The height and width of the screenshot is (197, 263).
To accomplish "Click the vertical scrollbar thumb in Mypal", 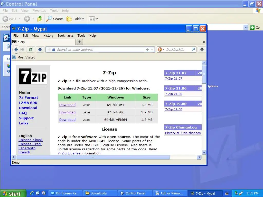I will (204, 74).
